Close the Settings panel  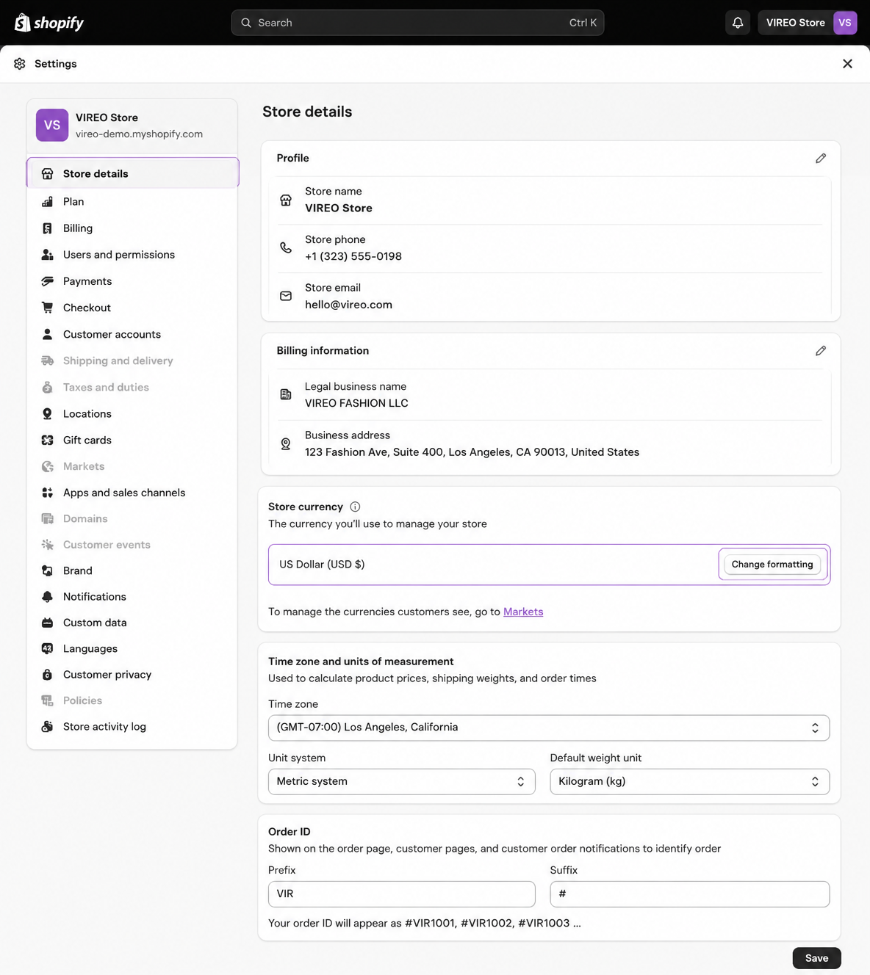(x=847, y=64)
